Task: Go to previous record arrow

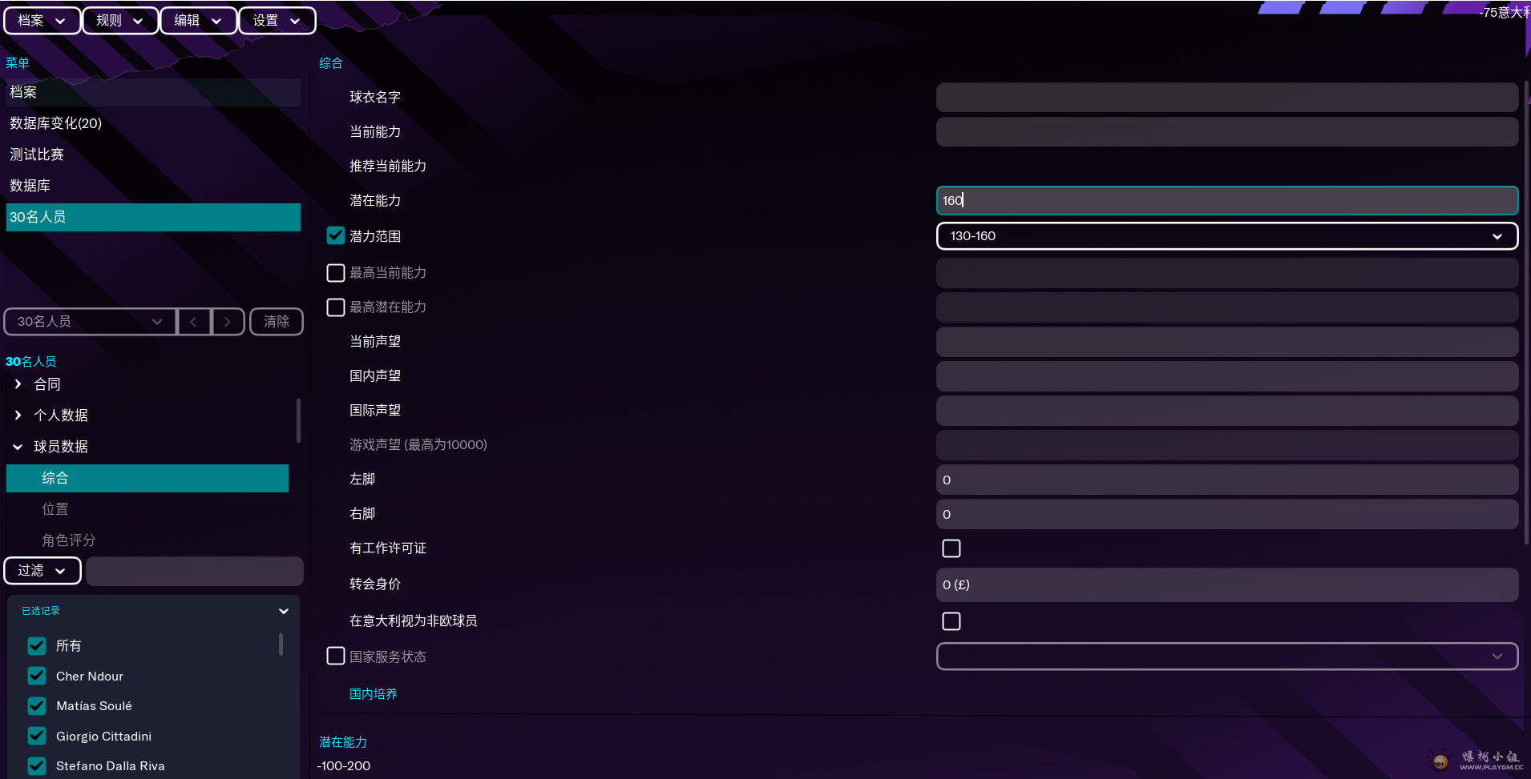Action: [x=194, y=321]
